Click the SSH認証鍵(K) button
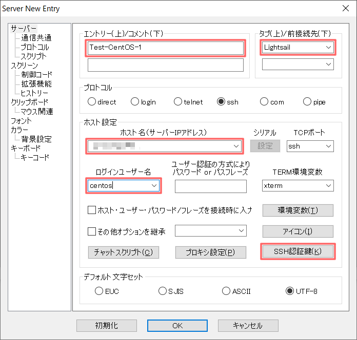This screenshot has width=357, height=340. pyautogui.click(x=298, y=251)
